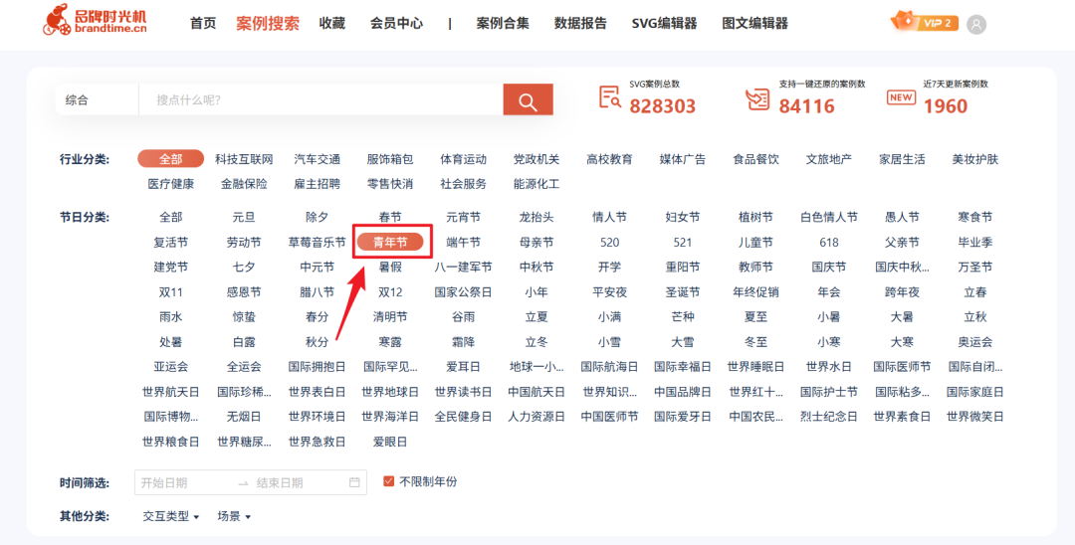Select 雇主招聘 industry filter
Viewport: 1075px width, 545px height.
(x=318, y=184)
